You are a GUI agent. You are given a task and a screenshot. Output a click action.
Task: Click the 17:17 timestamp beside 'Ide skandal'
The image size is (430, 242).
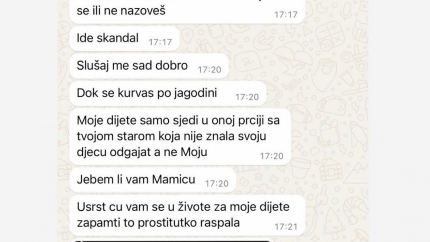(x=160, y=42)
